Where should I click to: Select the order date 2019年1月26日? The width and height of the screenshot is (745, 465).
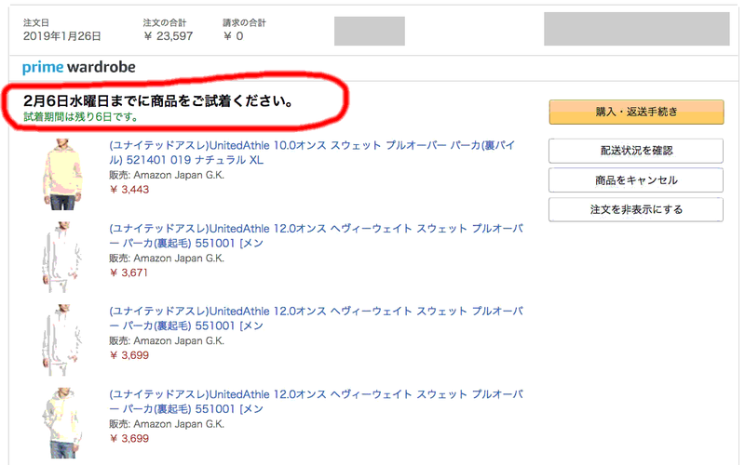61,36
